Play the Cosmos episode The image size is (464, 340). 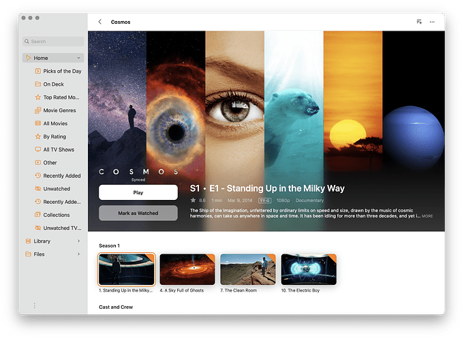click(x=138, y=192)
